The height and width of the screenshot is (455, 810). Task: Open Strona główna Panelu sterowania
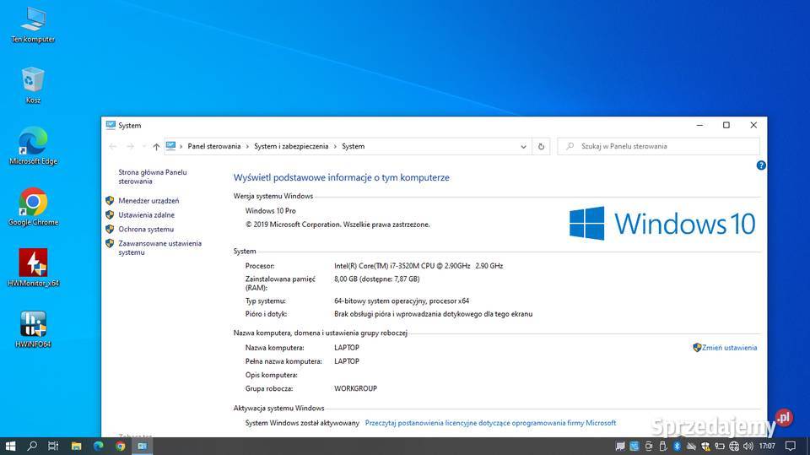[x=153, y=176]
